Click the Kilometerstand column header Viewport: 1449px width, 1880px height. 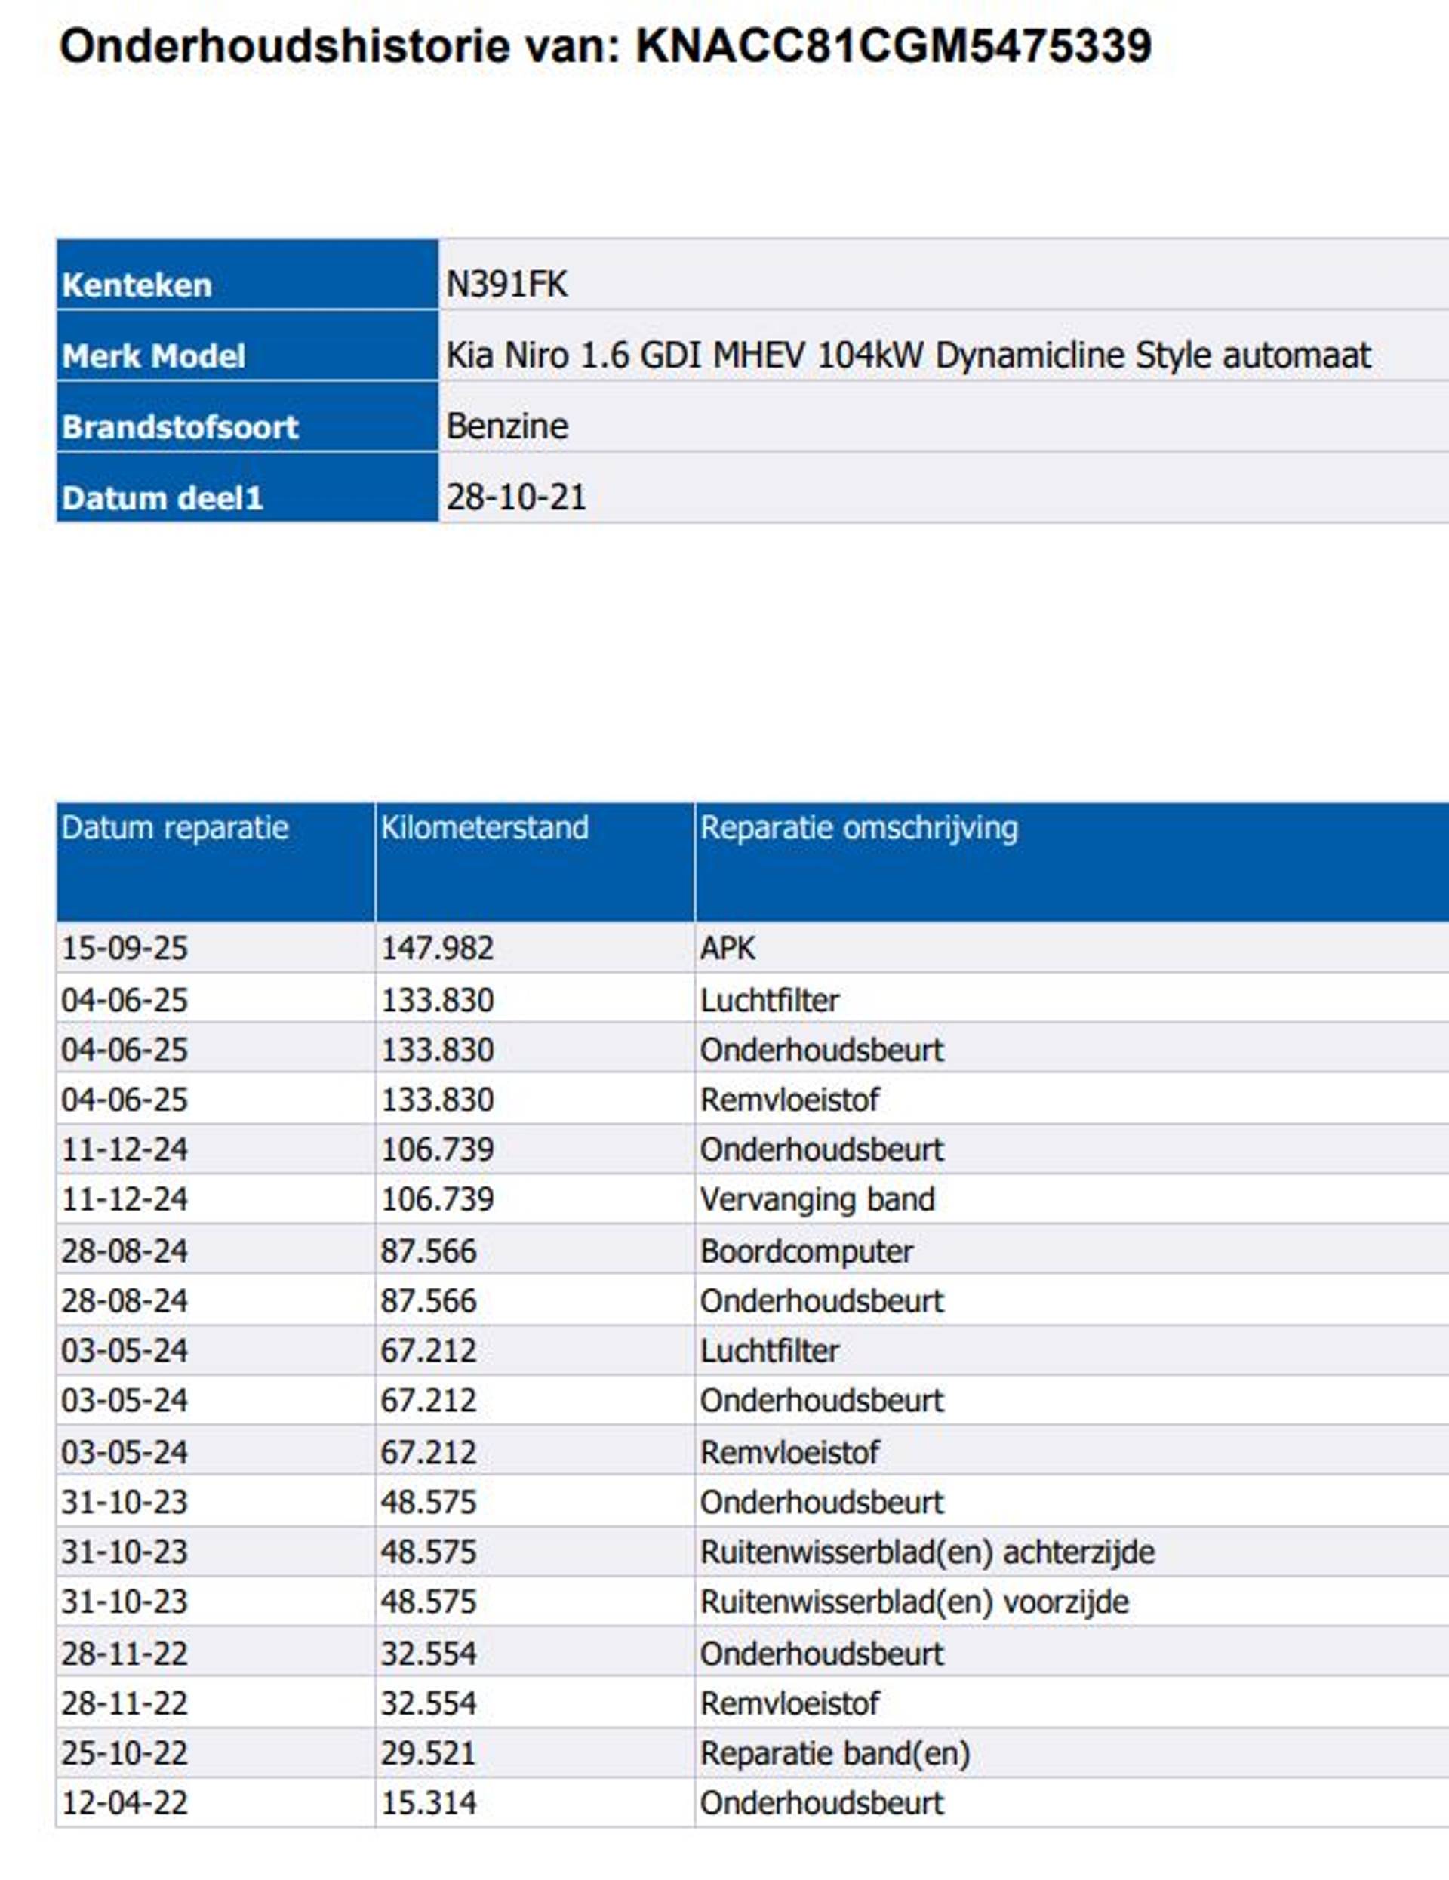[x=484, y=827]
